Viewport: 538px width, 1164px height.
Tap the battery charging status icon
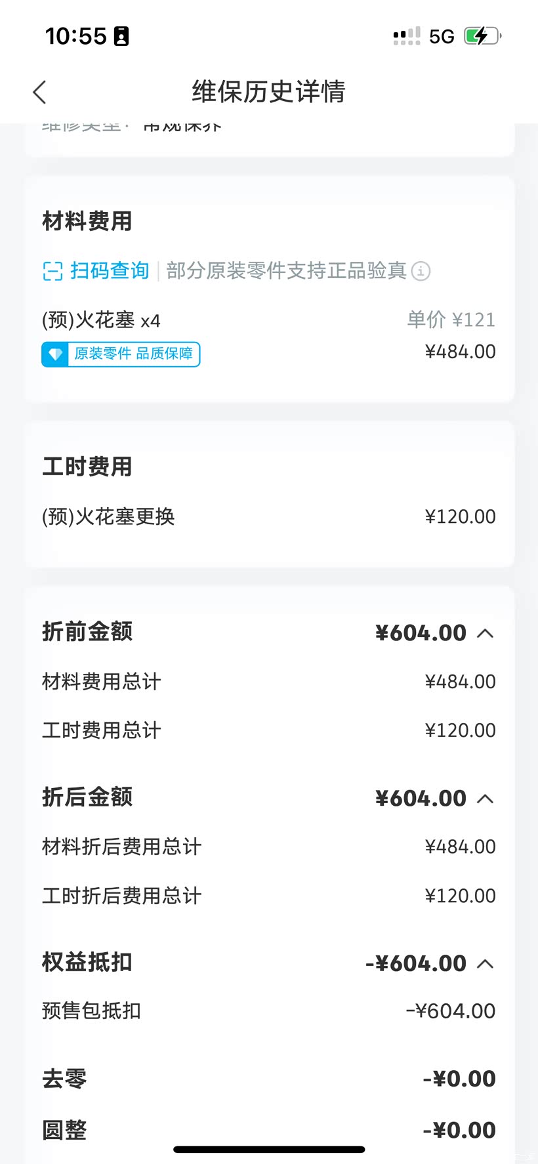pos(482,36)
